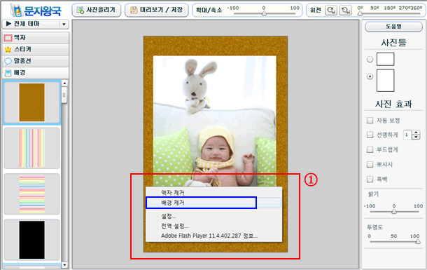Open the 스티커 sticker category
The height and width of the screenshot is (270, 427).
pyautogui.click(x=36, y=49)
